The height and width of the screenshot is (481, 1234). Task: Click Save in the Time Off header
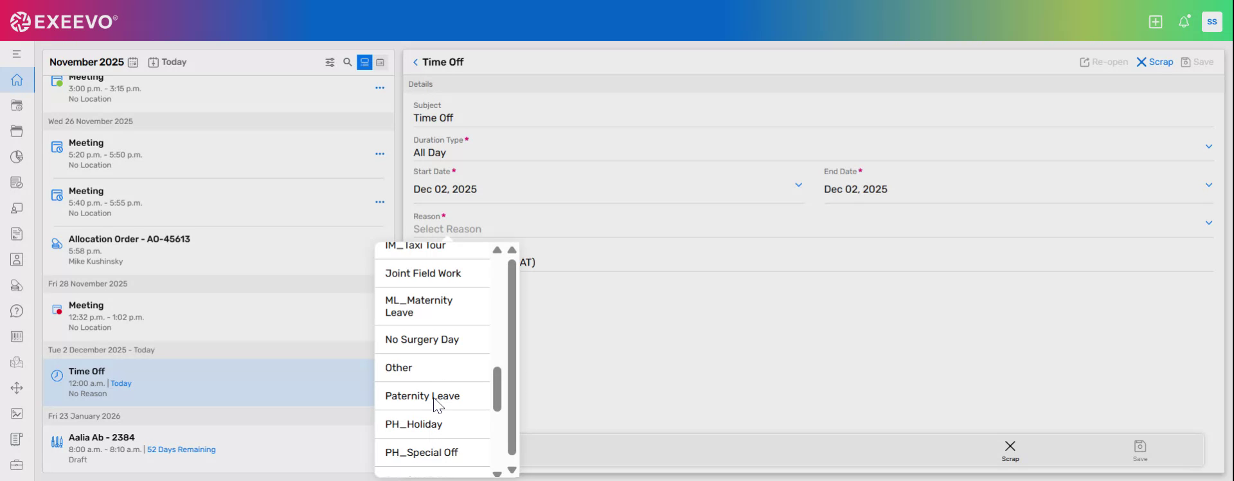pos(1197,62)
